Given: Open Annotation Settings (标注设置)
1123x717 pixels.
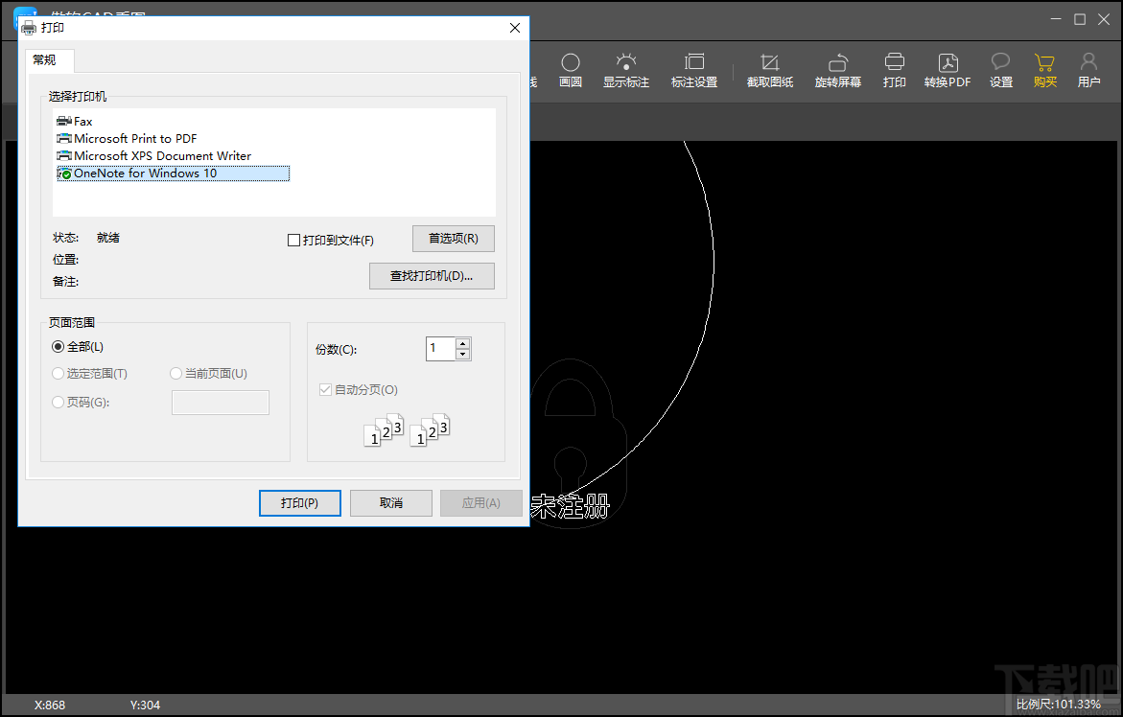Looking at the screenshot, I should click(x=694, y=71).
